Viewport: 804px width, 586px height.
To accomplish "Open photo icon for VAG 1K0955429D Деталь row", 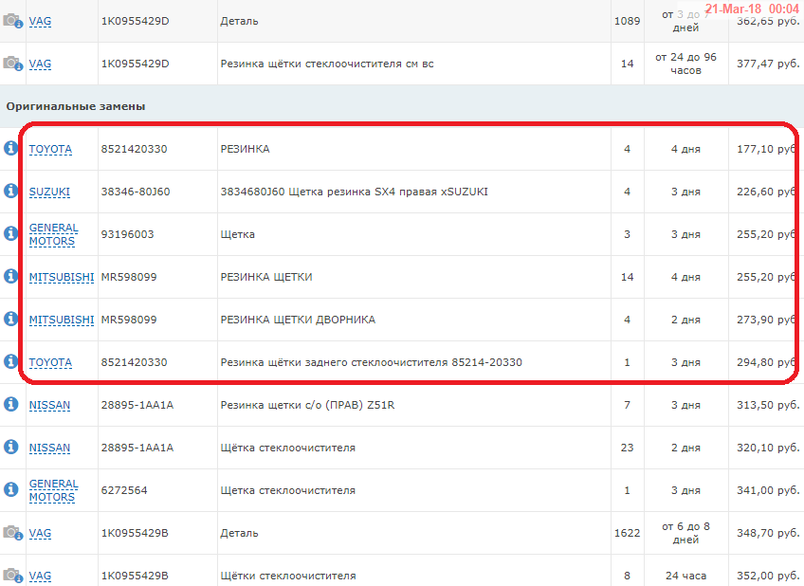I will (12, 21).
